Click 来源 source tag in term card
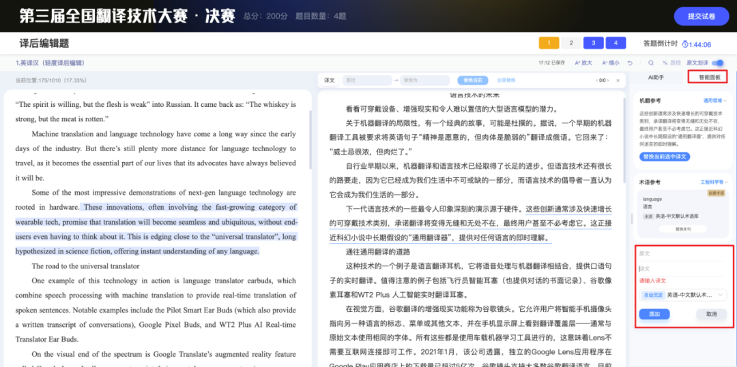The height and width of the screenshot is (367, 737). point(648,217)
